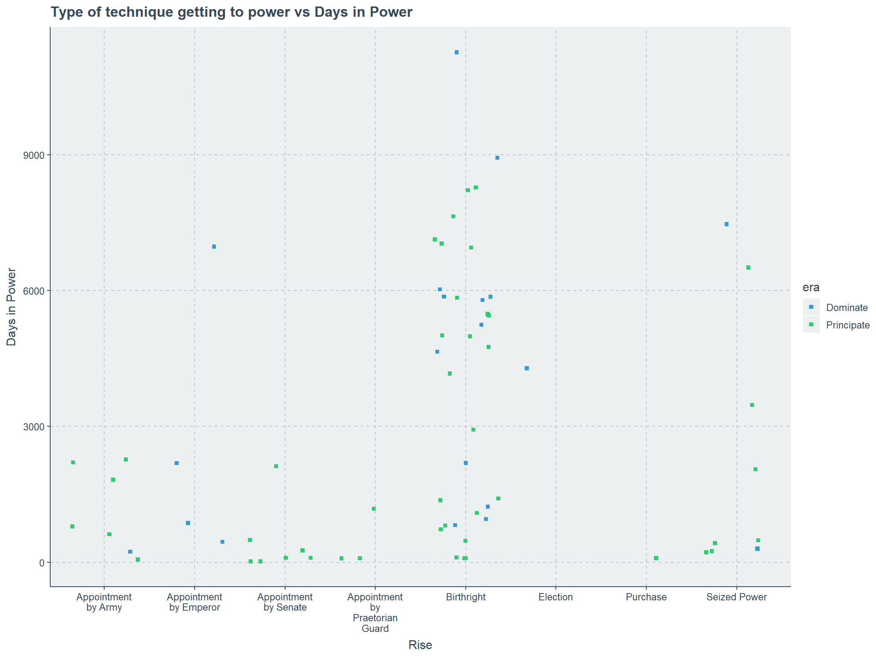Viewport: 876px width, 657px height.
Task: Click the 'Rise' x-axis title
Action: pos(420,645)
